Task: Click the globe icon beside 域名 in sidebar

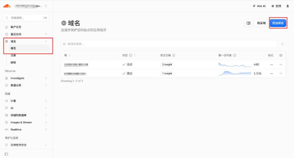Action: point(7,41)
